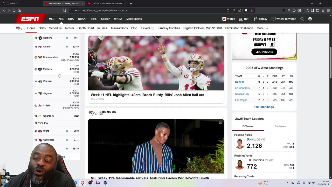The image size is (332, 187).
Task: Open Where to Watch in header
Action: 284,19
